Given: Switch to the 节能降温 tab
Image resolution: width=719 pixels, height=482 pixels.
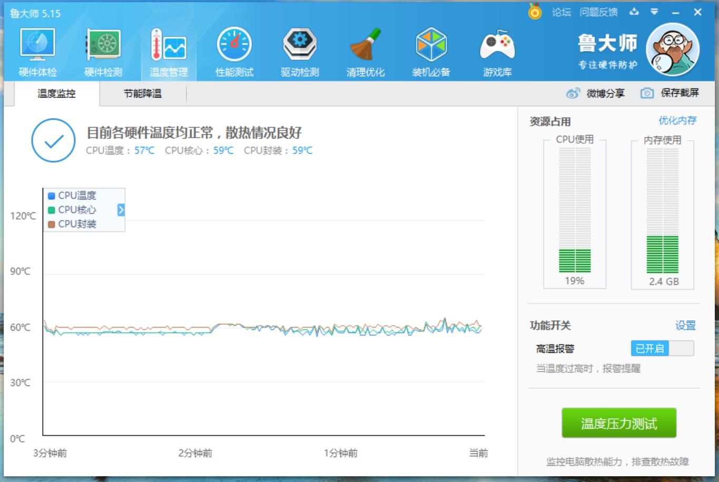Looking at the screenshot, I should [x=142, y=93].
